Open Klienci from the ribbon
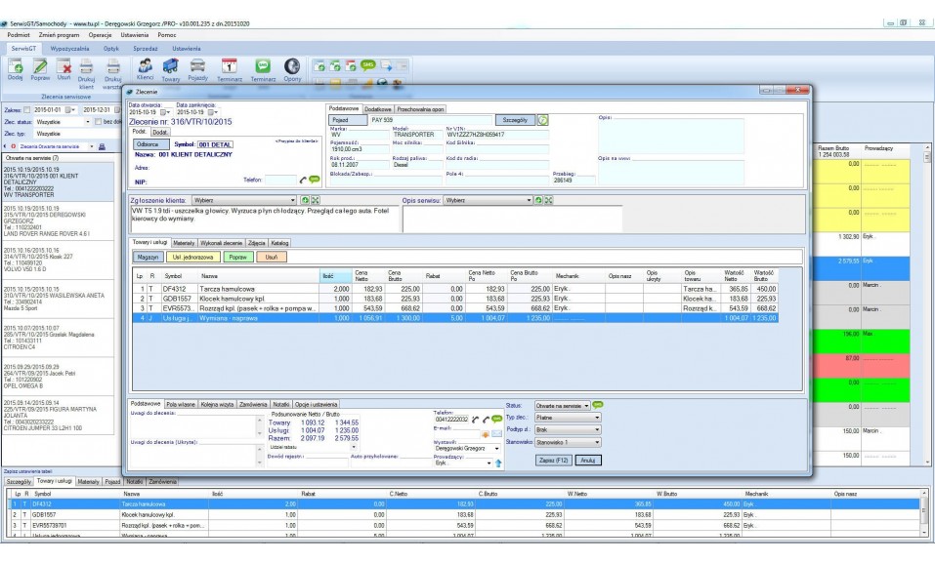Screen dimensions: 935x563 [146, 65]
